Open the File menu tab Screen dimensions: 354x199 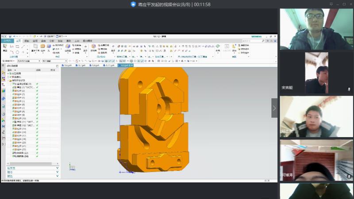[x=6, y=41]
